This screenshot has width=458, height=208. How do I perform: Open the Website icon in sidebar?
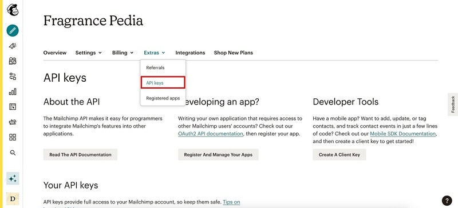13,107
